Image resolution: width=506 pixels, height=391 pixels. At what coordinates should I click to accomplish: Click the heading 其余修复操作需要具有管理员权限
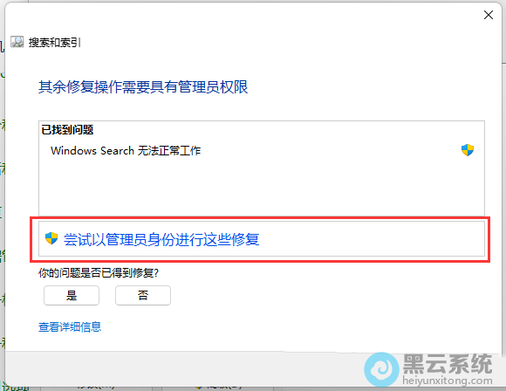click(143, 87)
